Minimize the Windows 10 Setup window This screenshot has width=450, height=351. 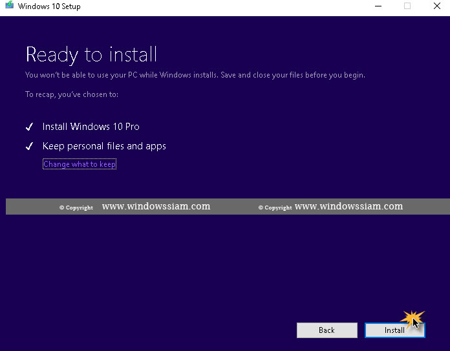(378, 6)
